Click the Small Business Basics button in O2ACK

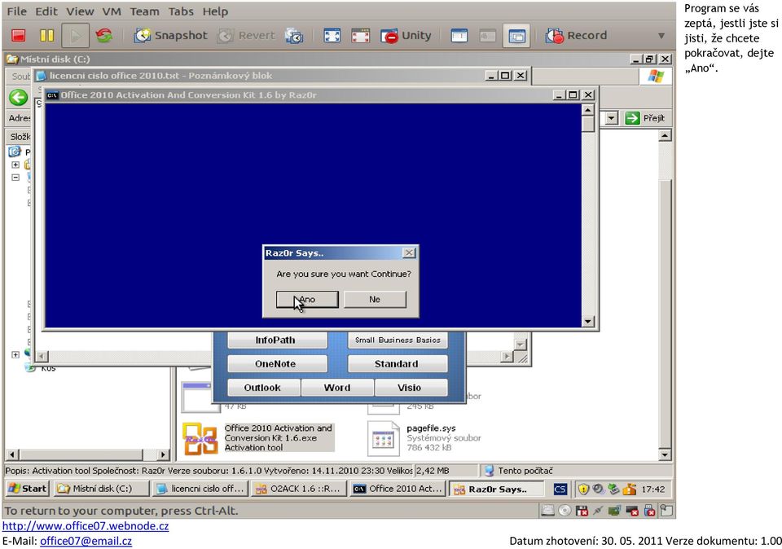pos(397,340)
